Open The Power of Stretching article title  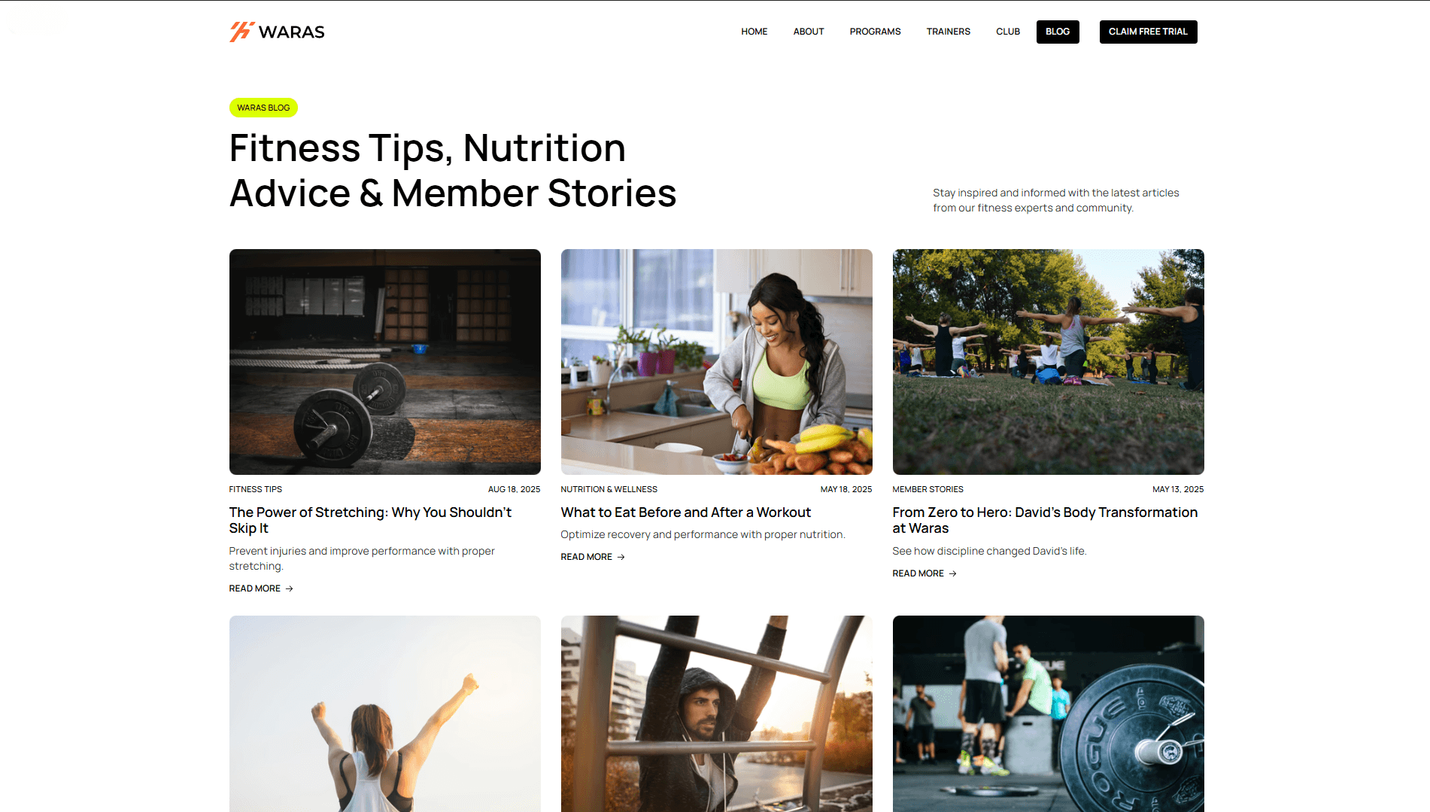click(x=370, y=520)
